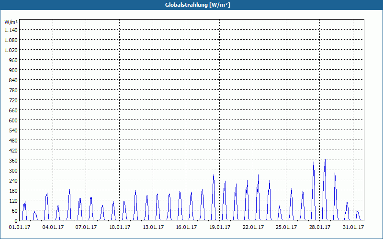Select the 22.01.17 date label
The width and height of the screenshot is (383, 239).
coord(253,228)
